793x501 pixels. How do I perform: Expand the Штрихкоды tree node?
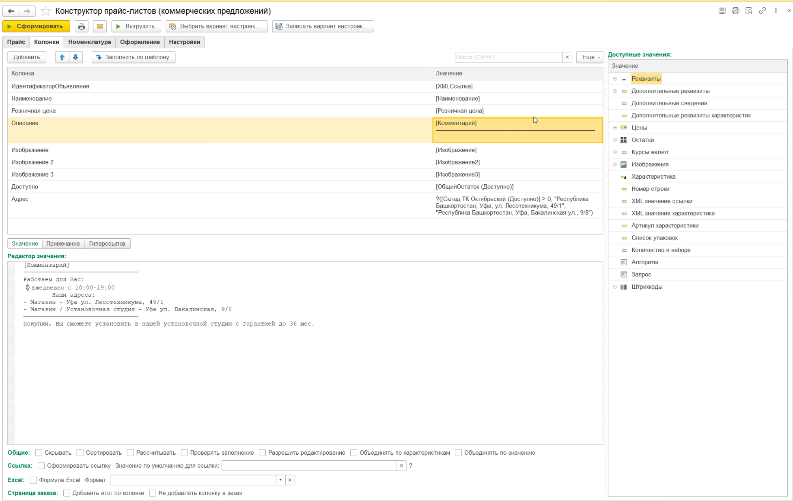[x=615, y=287]
